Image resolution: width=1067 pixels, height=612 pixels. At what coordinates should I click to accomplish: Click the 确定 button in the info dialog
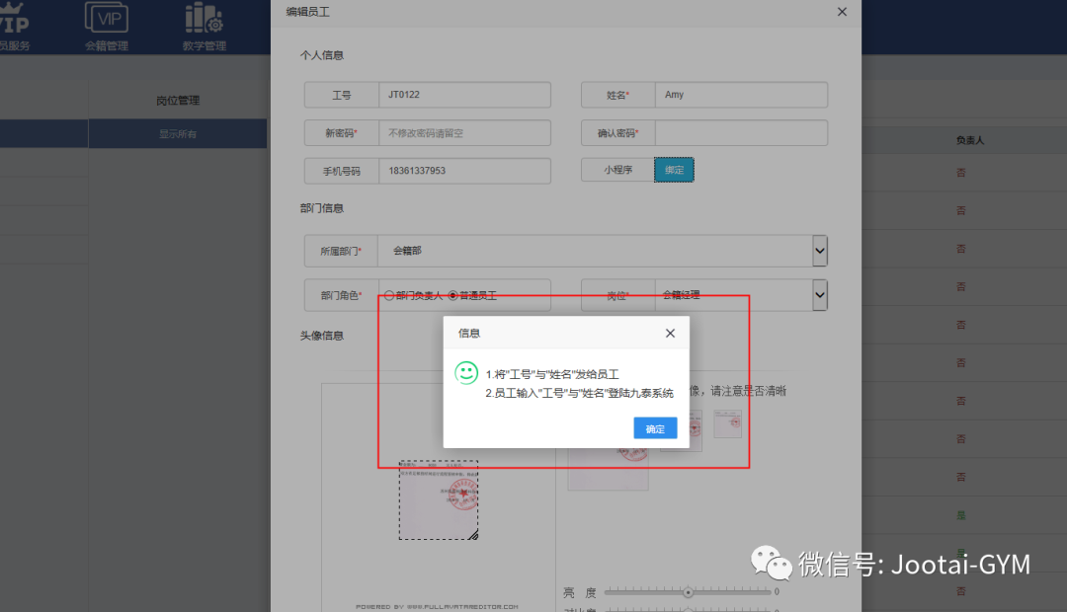tap(655, 428)
